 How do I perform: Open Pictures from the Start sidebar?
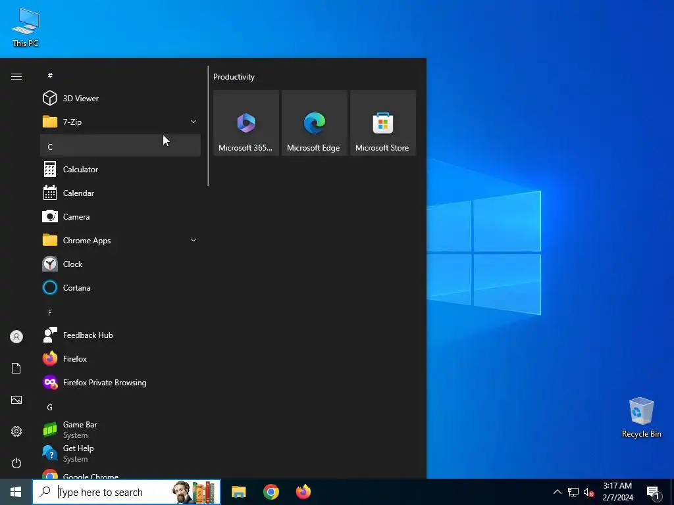[16, 400]
